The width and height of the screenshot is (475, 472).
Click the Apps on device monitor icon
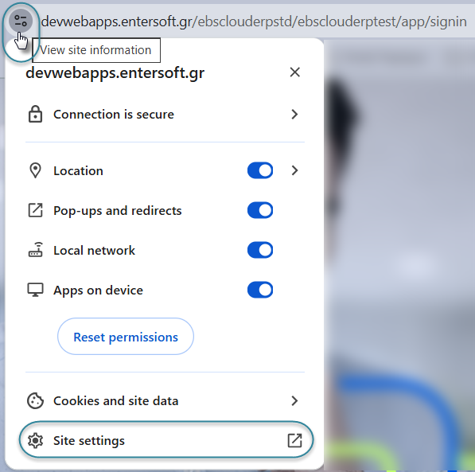coord(36,290)
